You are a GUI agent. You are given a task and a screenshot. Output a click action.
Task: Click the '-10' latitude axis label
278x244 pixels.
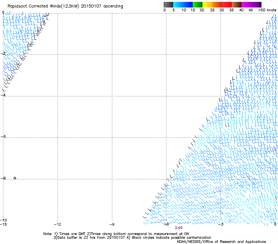pos(3,220)
